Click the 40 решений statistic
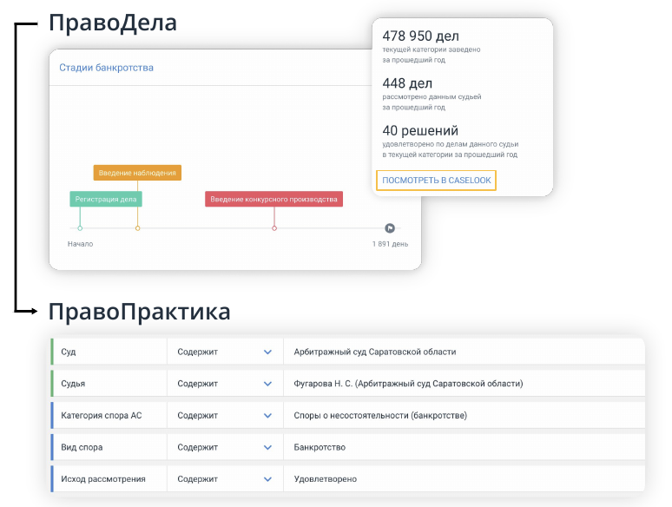The height and width of the screenshot is (507, 672). coord(420,130)
